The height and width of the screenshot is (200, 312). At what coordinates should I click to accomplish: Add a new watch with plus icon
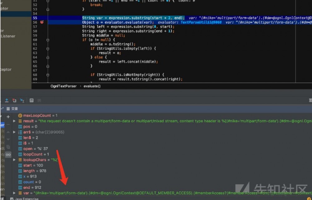click(x=8, y=117)
